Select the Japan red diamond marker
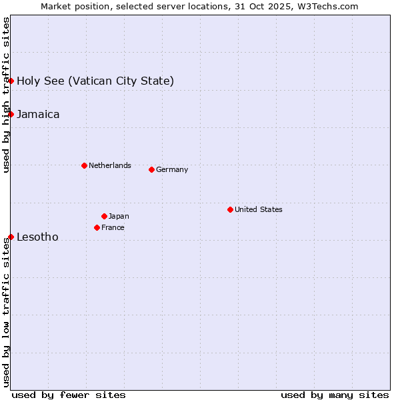This screenshot has width=400, height=400. click(104, 216)
